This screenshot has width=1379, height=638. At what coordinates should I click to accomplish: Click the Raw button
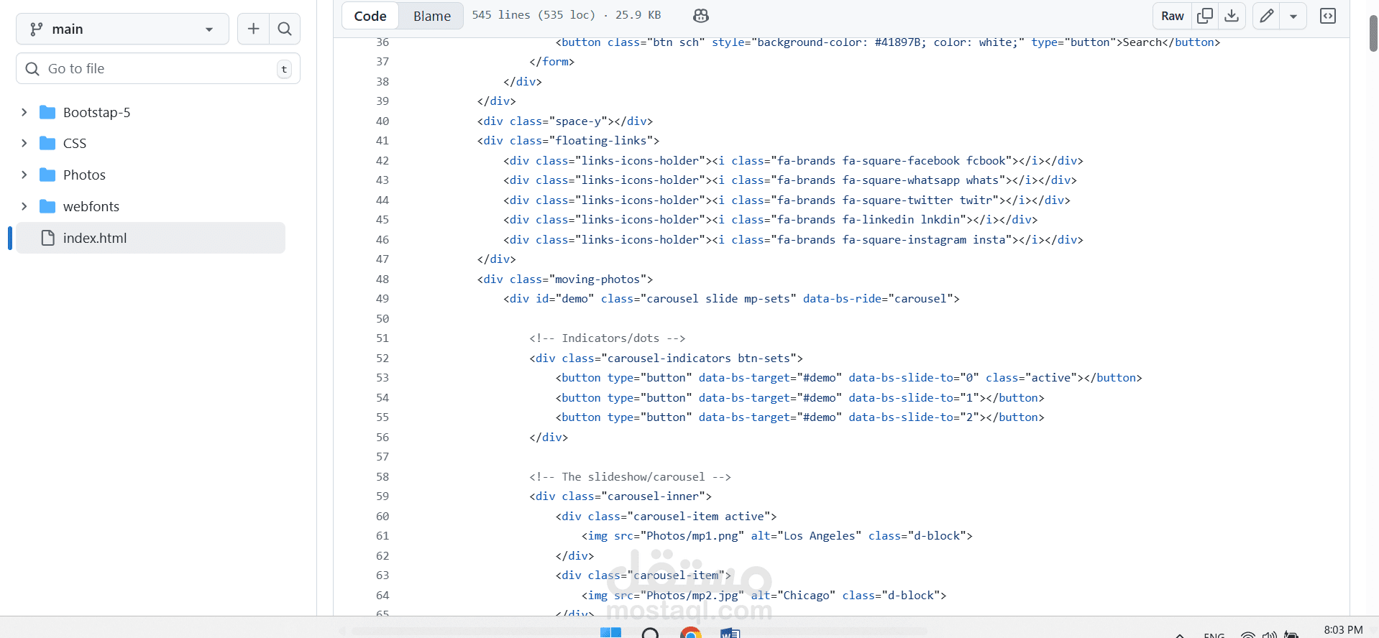[1172, 16]
